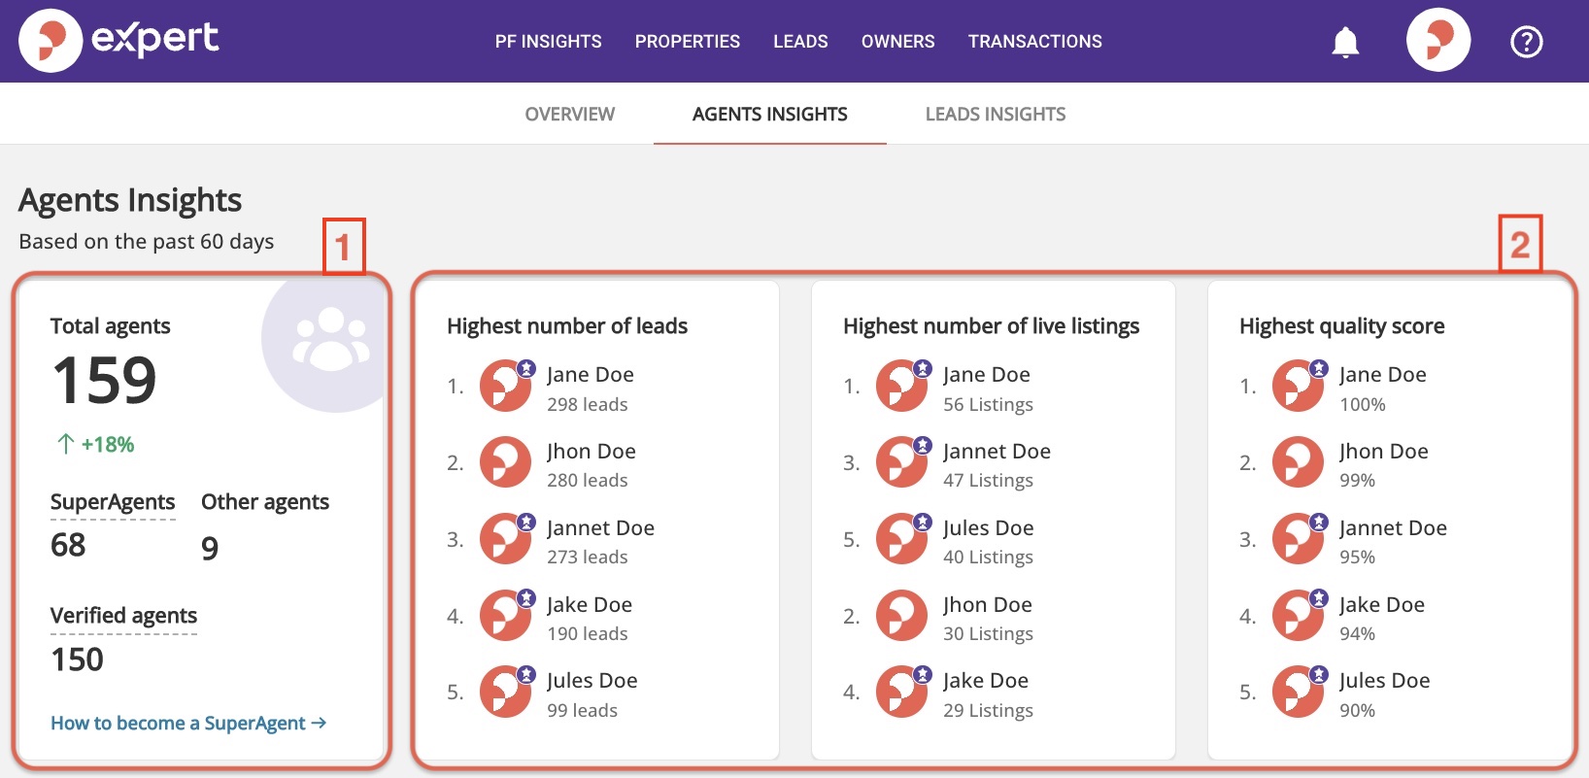Open the help question mark icon
The image size is (1589, 778).
click(1526, 42)
